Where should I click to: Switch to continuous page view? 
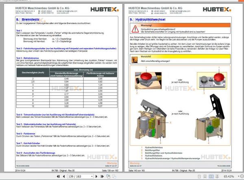[205, 176]
